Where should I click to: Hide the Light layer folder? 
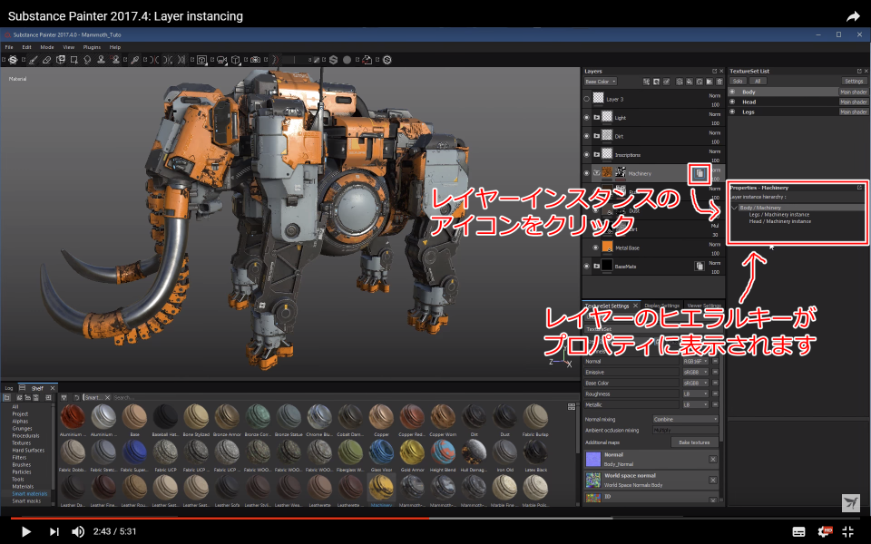[587, 118]
